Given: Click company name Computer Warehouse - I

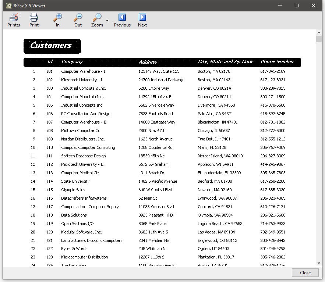Looking at the screenshot, I should (83, 71).
